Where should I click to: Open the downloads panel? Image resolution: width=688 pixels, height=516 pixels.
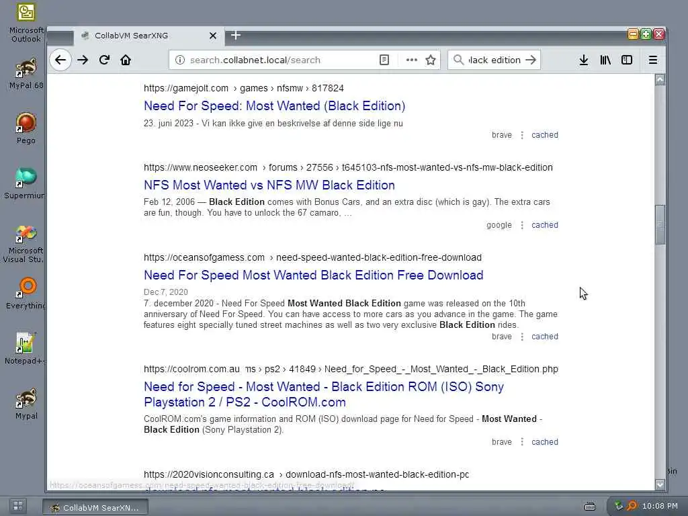point(584,60)
